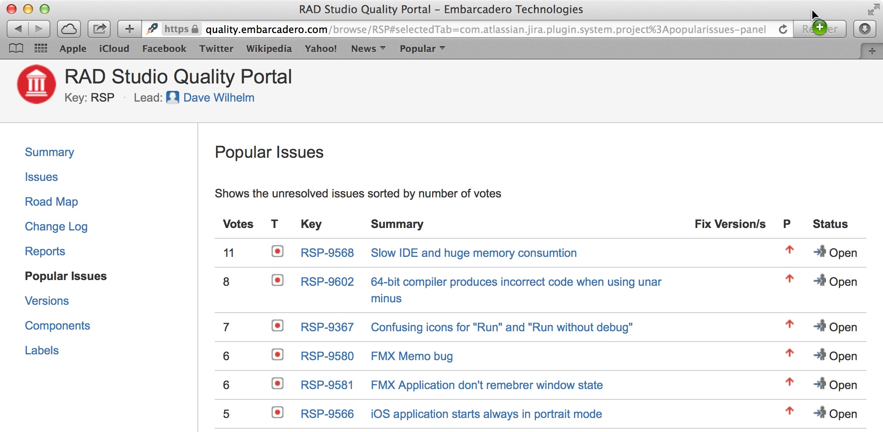The width and height of the screenshot is (883, 432).
Task: Open the Confusing icons for Run issue
Action: pyautogui.click(x=502, y=327)
